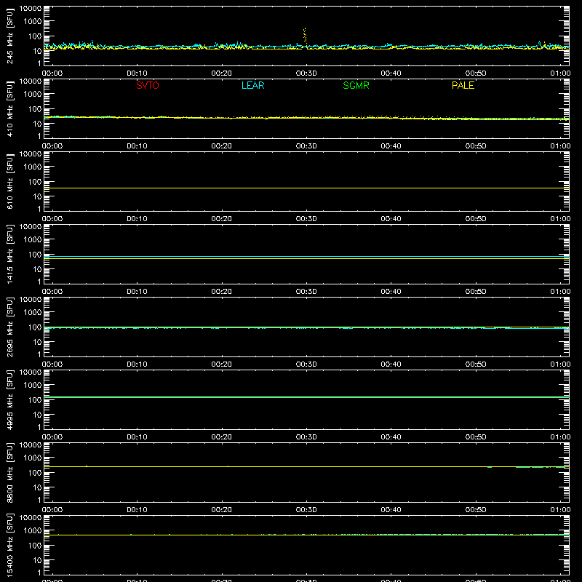Click 01:00 time label below 245 MHz plot
The height and width of the screenshot is (582, 582).
coord(560,73)
